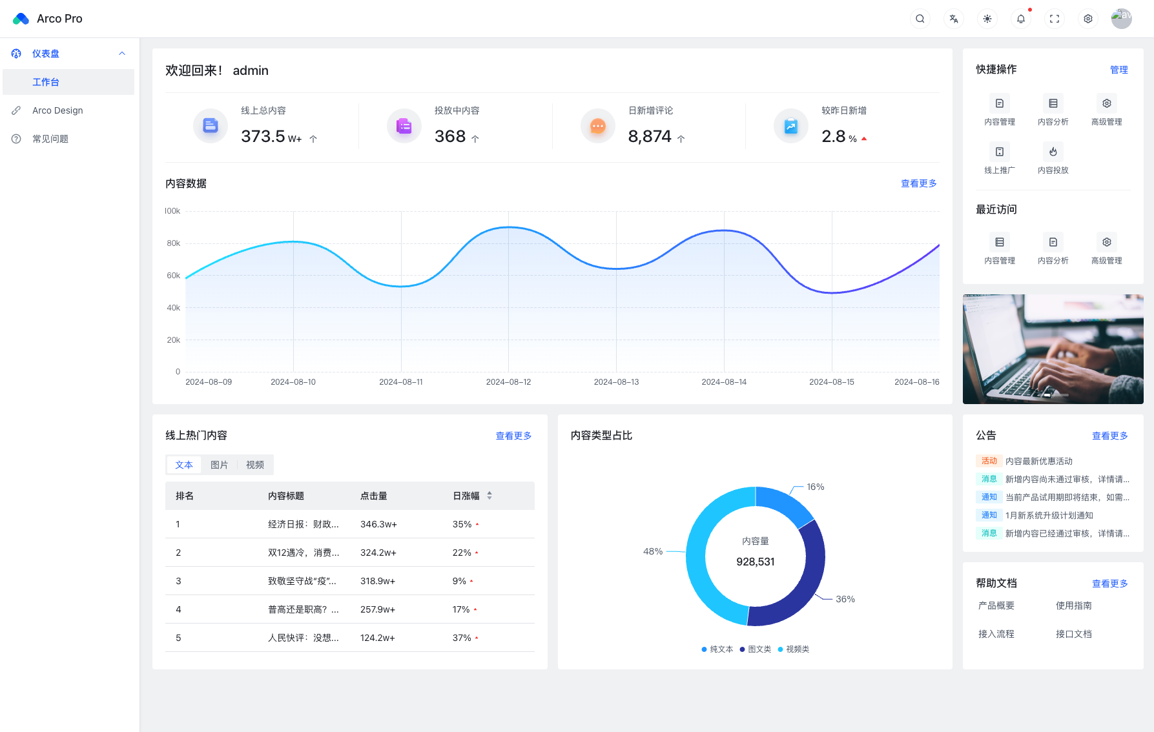
Task: Click the language switch icon
Action: (x=954, y=19)
